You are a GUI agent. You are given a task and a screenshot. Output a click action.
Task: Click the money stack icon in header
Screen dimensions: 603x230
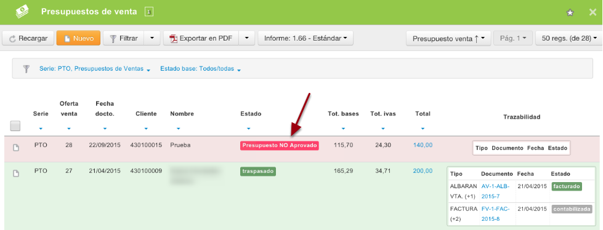(22, 12)
